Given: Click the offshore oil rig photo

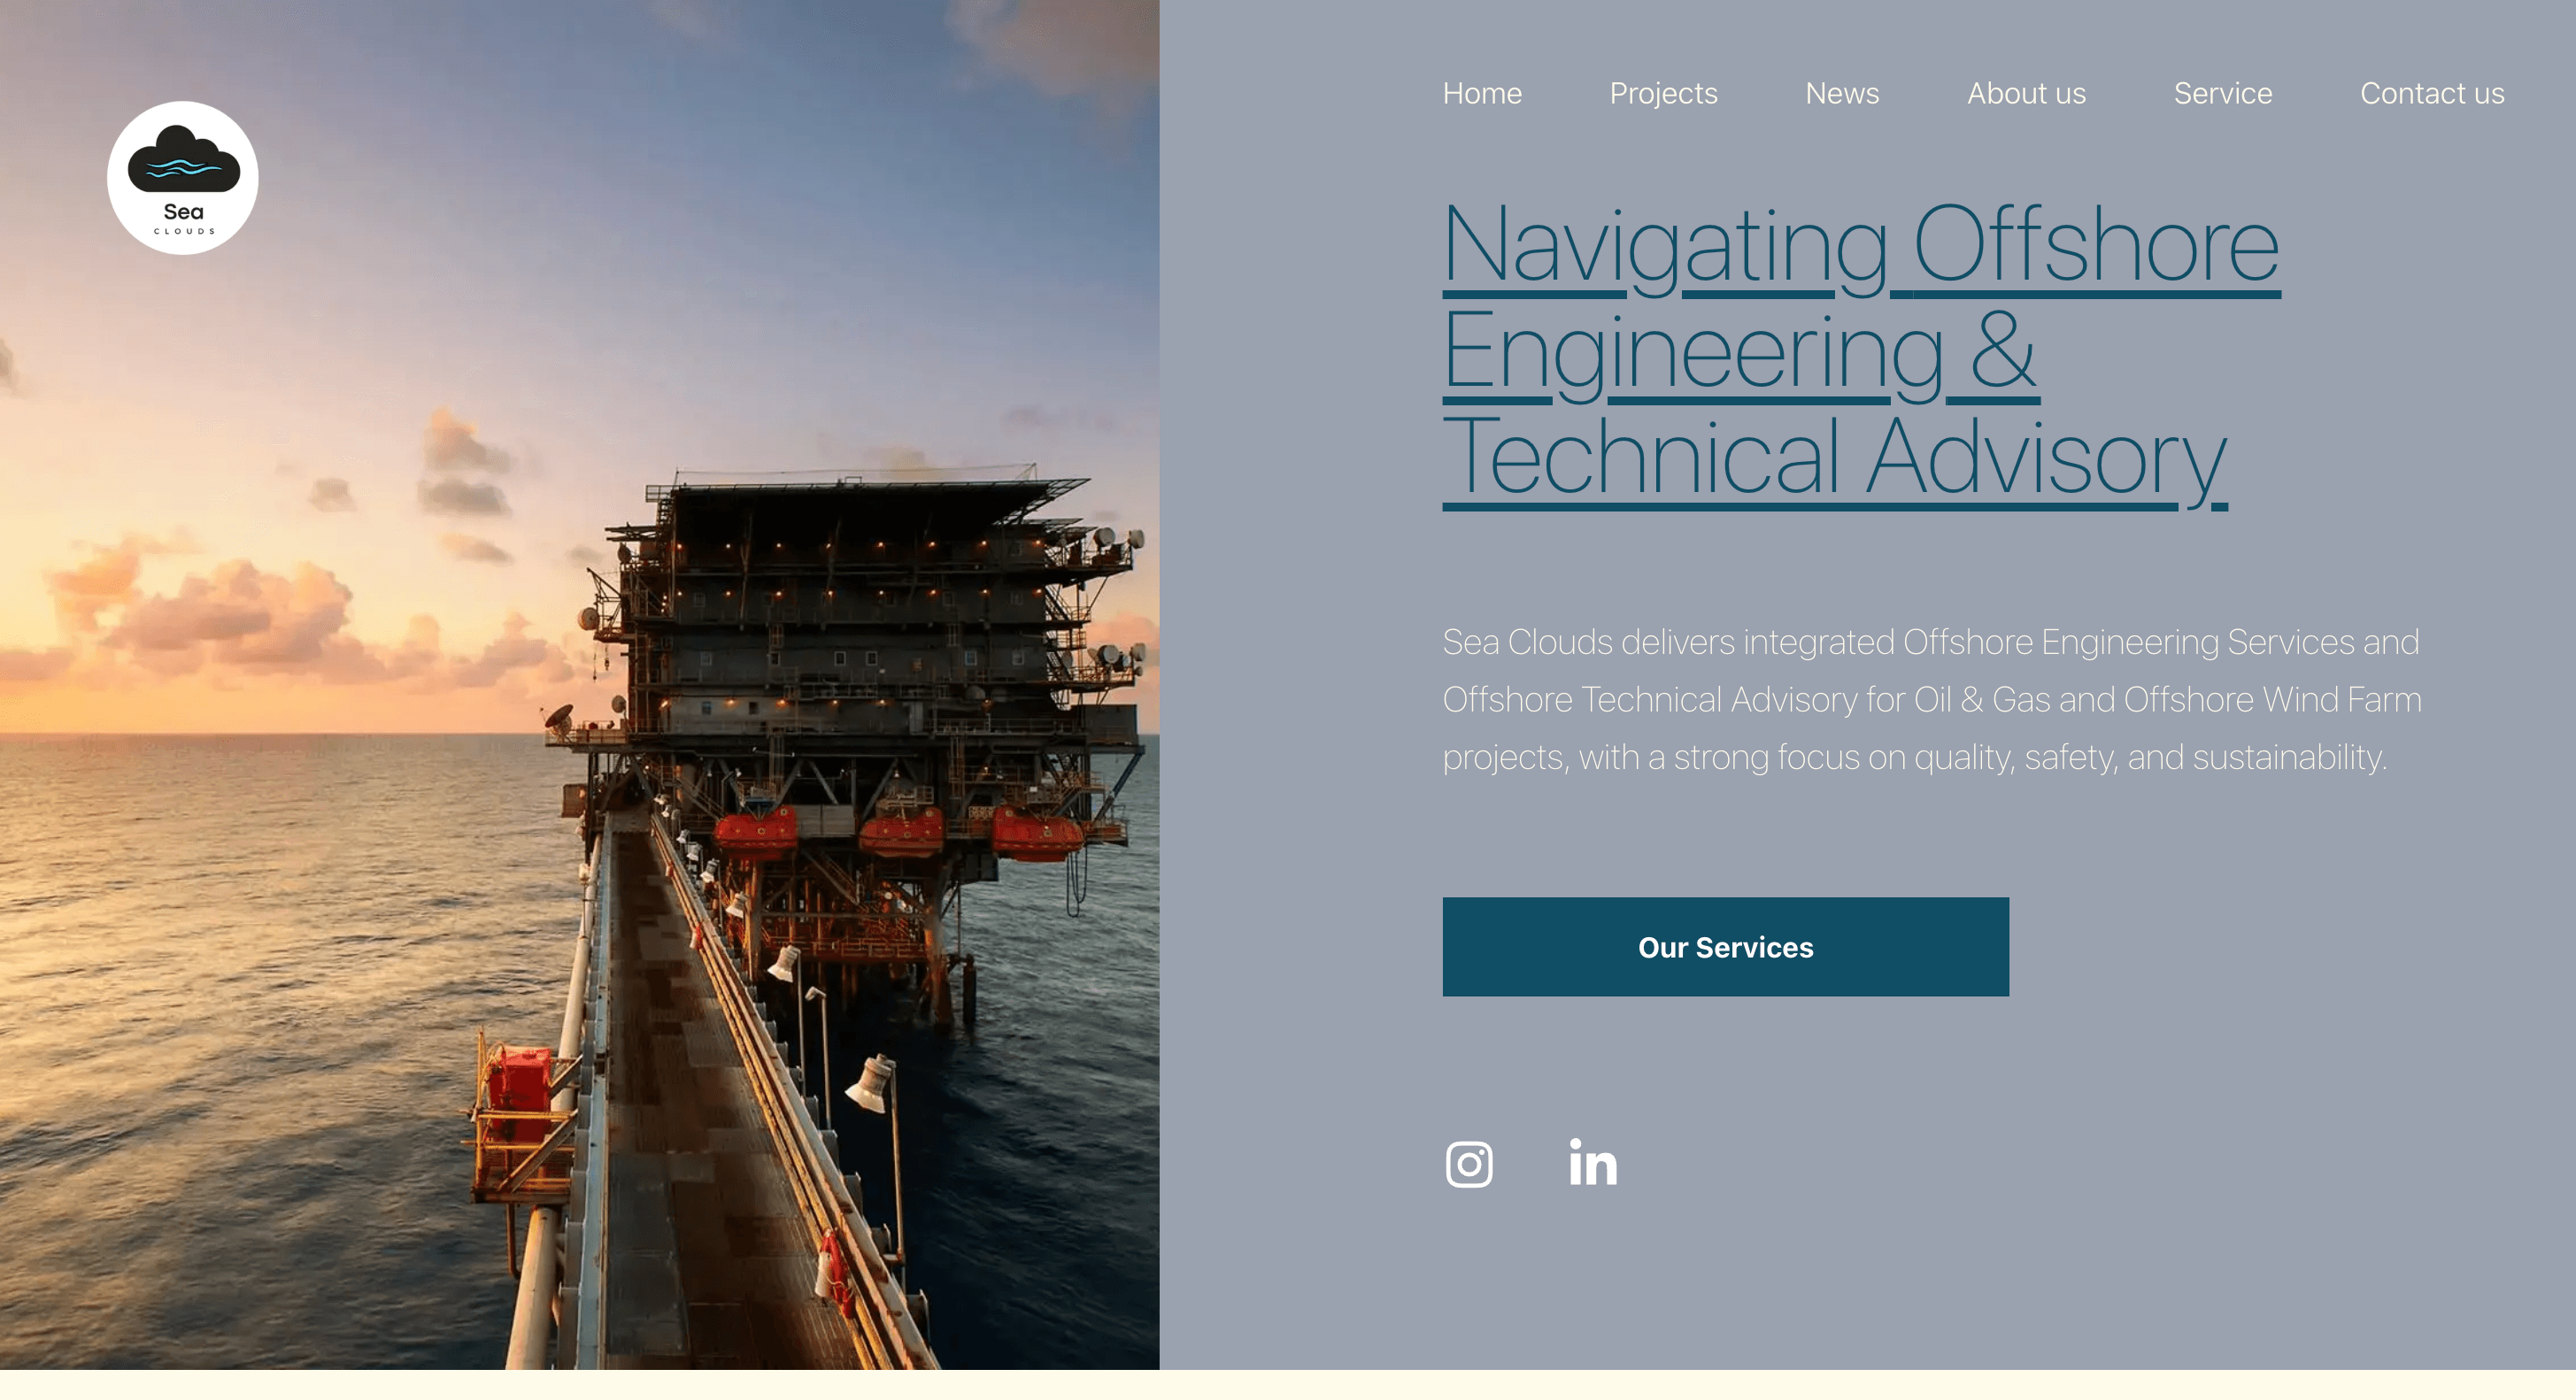Looking at the screenshot, I should pos(580,700).
